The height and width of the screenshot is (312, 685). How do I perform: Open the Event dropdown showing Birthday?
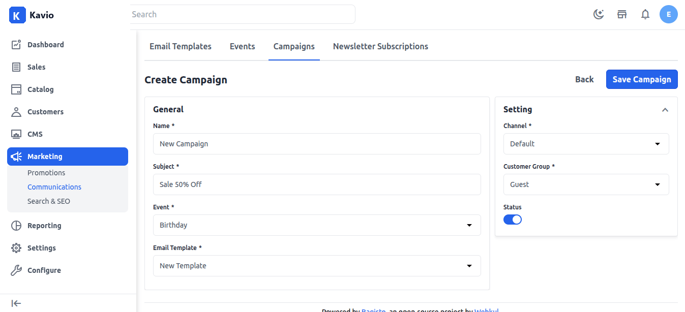[317, 225]
